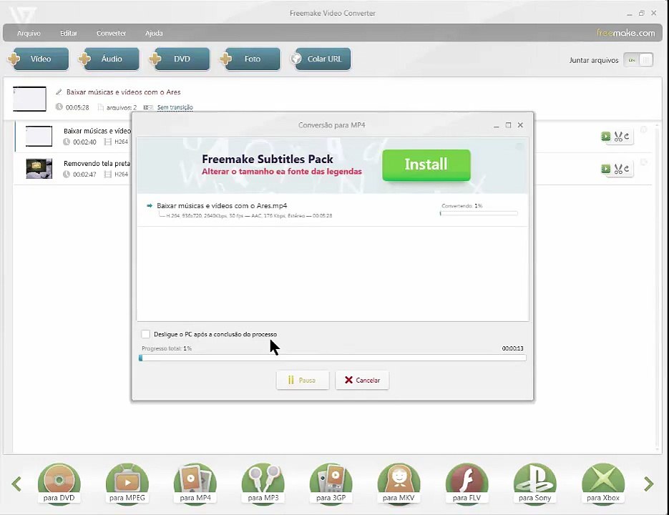This screenshot has height=515, width=669.
Task: Add a video with the Vídeo button
Action: point(39,59)
